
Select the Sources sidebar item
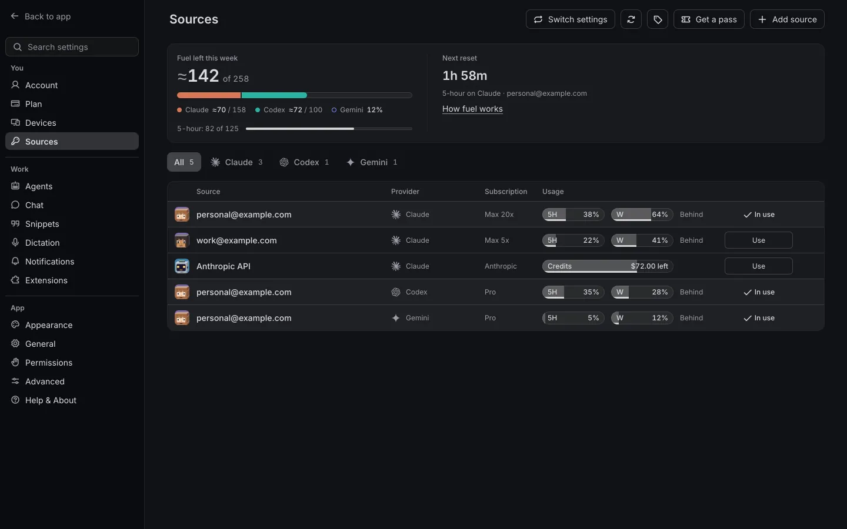click(x=72, y=142)
